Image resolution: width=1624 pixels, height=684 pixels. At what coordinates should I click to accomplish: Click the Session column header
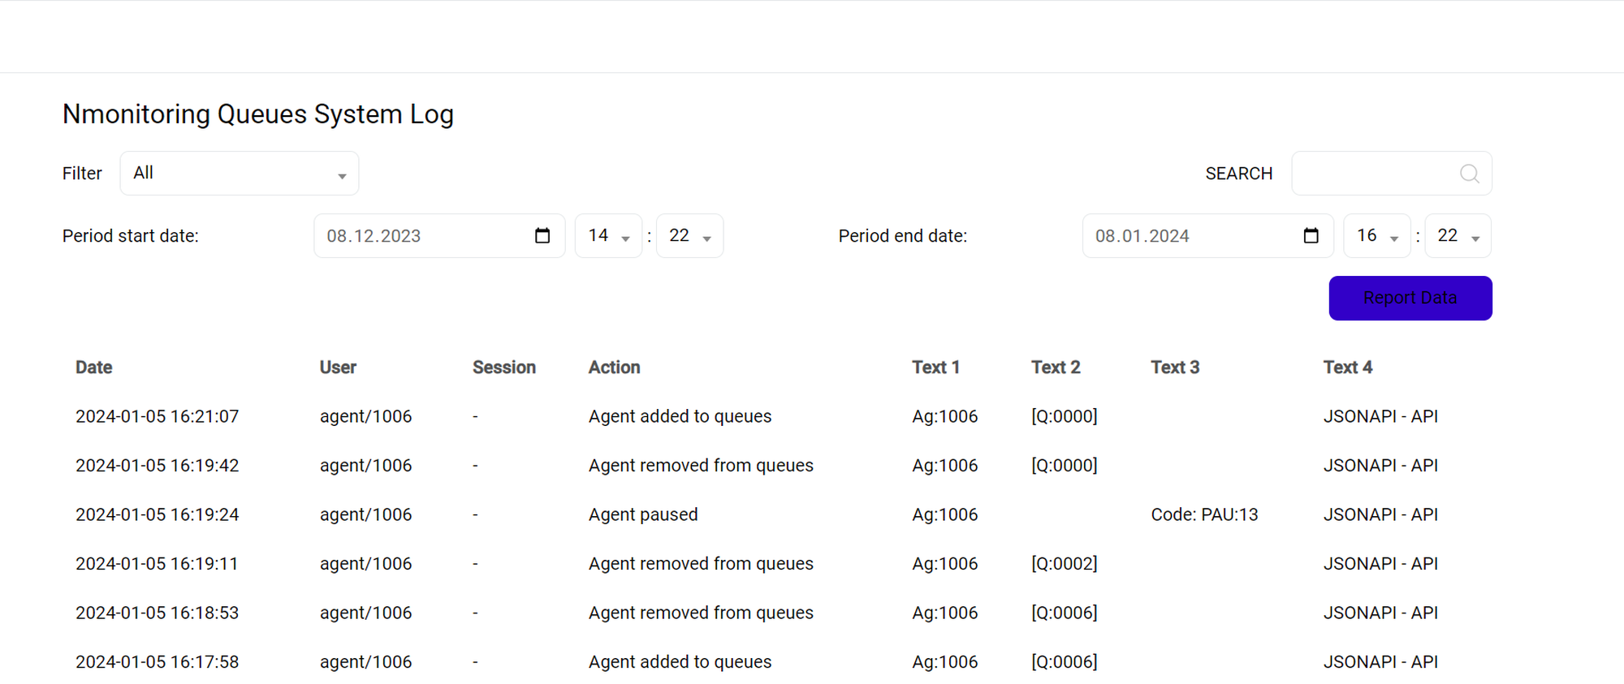[x=503, y=368]
